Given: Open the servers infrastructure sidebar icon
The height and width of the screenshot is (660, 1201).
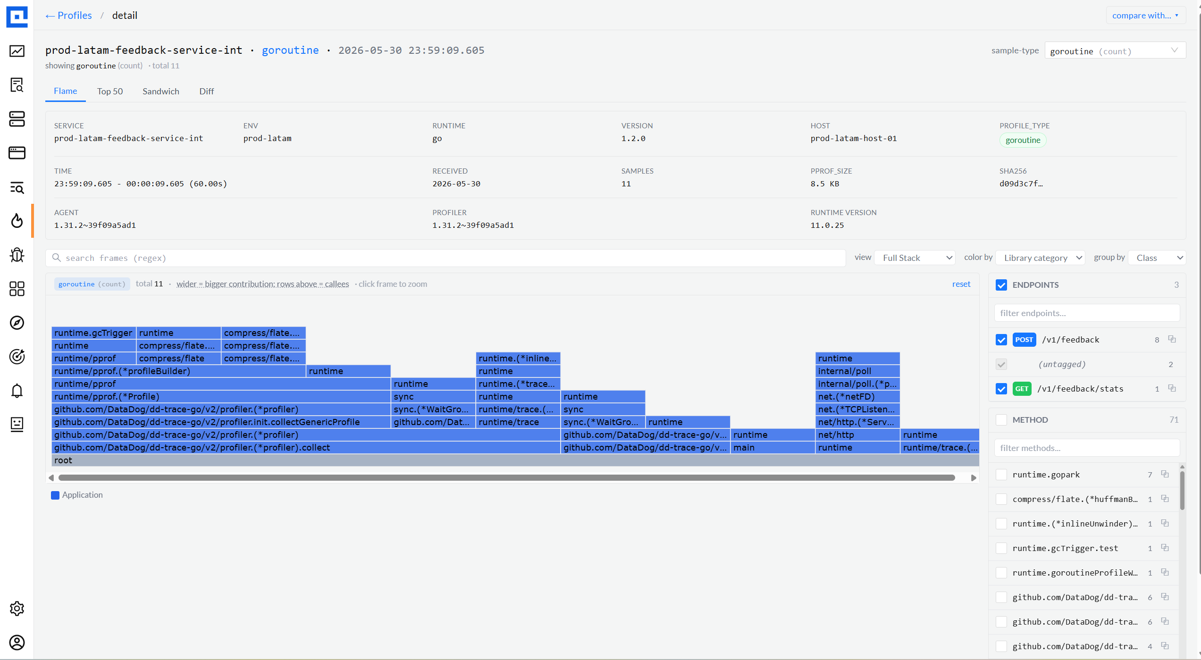Looking at the screenshot, I should pyautogui.click(x=17, y=119).
